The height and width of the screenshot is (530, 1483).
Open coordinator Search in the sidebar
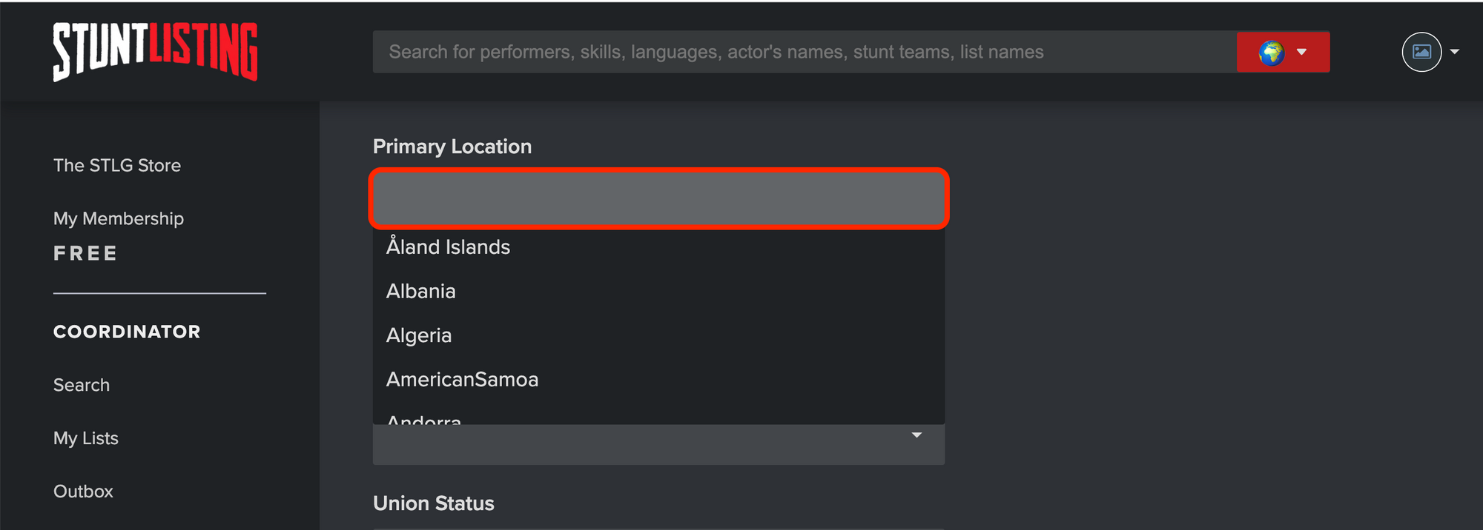(x=82, y=385)
